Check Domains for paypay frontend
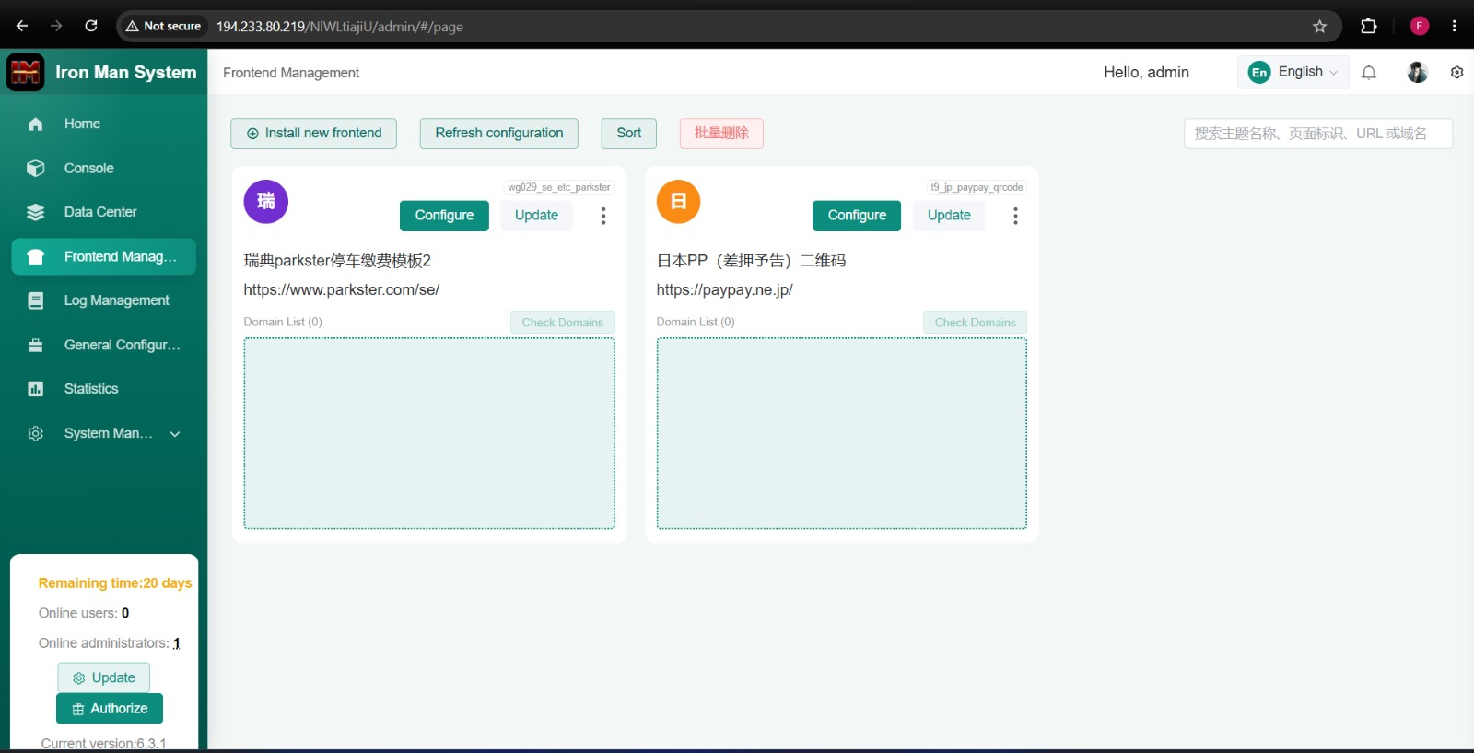This screenshot has height=753, width=1474. click(x=976, y=323)
